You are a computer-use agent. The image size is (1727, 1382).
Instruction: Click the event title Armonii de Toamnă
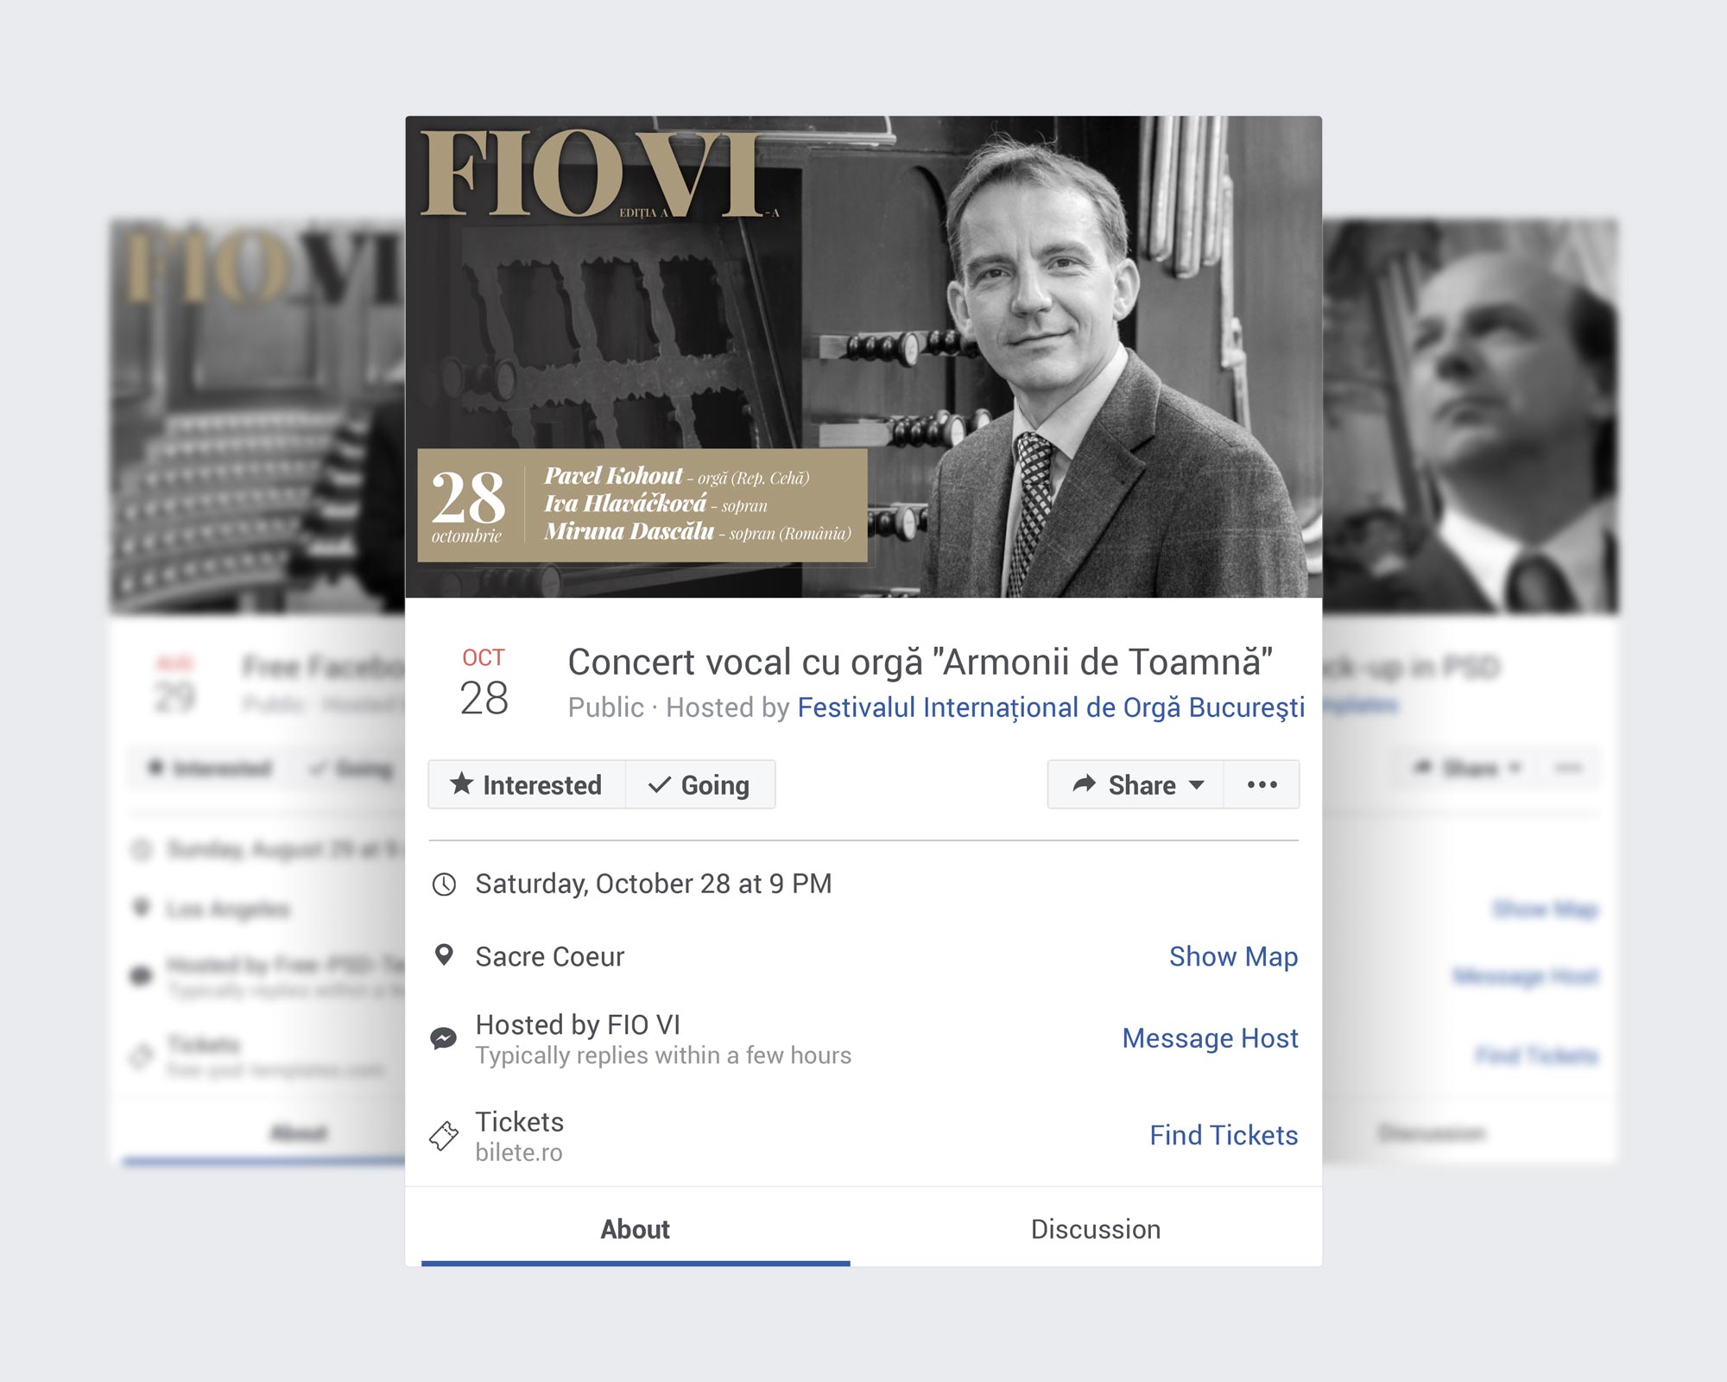pyautogui.click(x=920, y=662)
